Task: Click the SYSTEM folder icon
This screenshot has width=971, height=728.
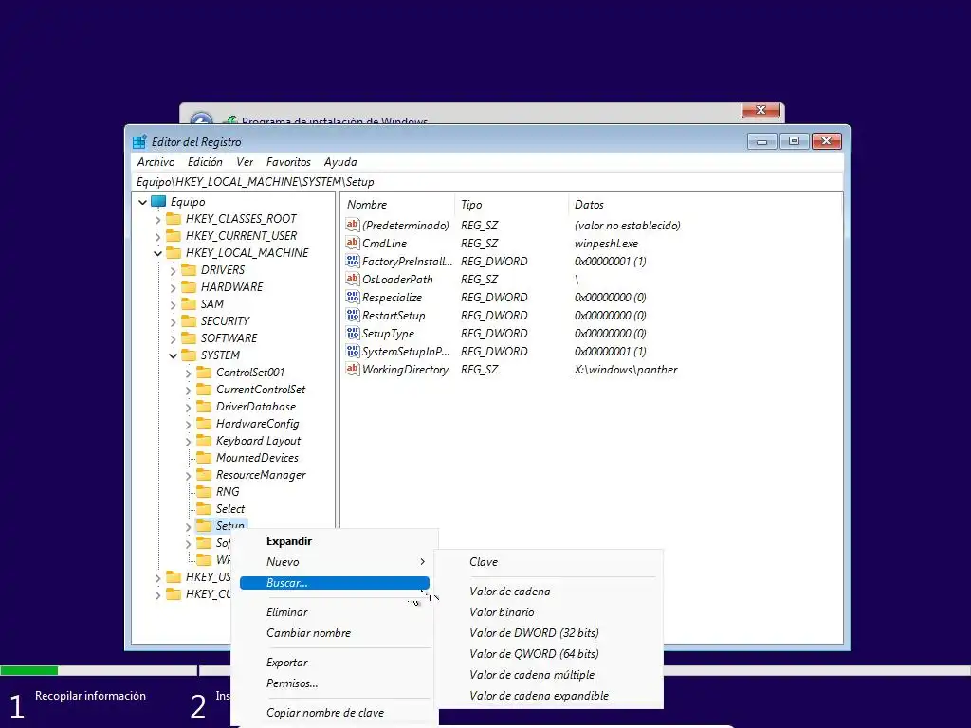Action: coord(189,355)
